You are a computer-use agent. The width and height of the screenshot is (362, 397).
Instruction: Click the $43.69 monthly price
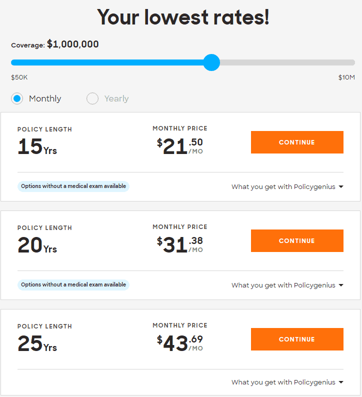[180, 343]
